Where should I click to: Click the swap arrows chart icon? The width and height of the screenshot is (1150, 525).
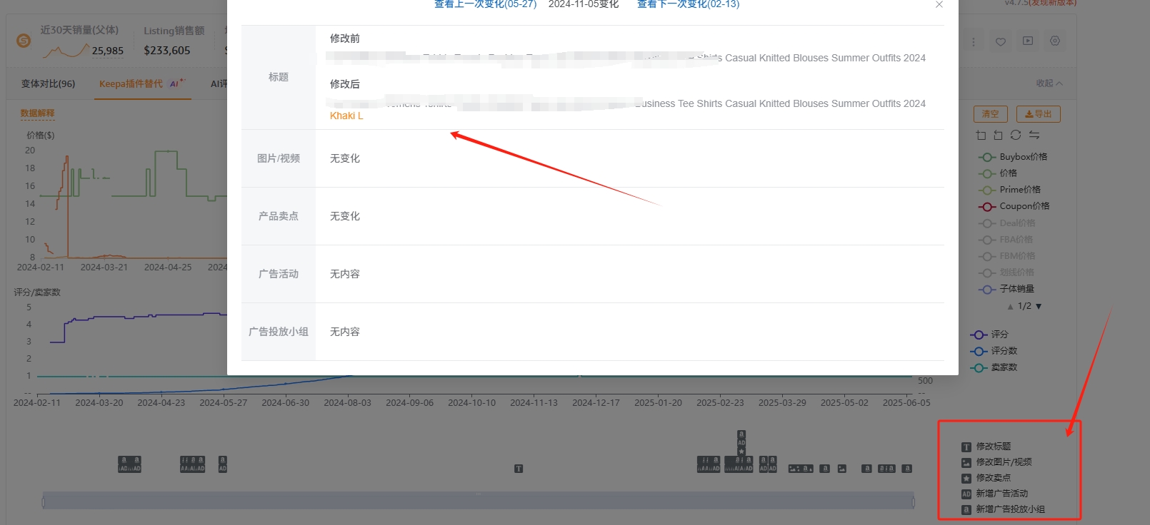click(x=1034, y=135)
